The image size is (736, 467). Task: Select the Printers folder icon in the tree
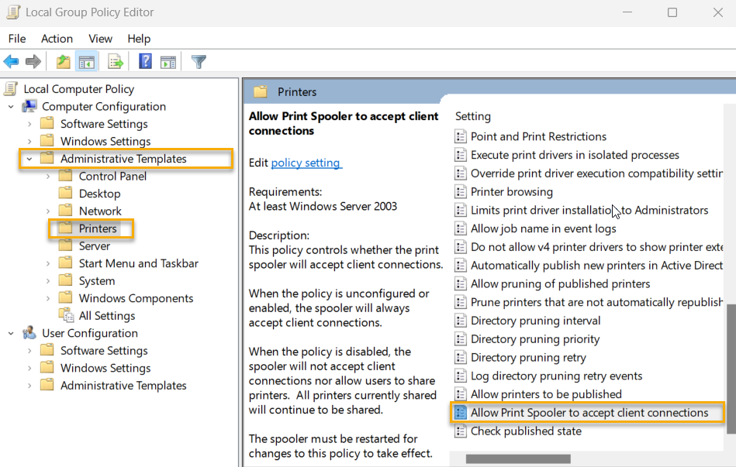(x=65, y=228)
